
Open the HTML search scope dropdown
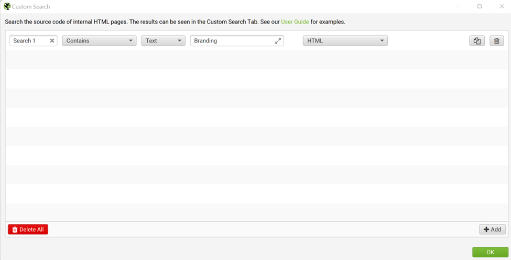pos(345,41)
